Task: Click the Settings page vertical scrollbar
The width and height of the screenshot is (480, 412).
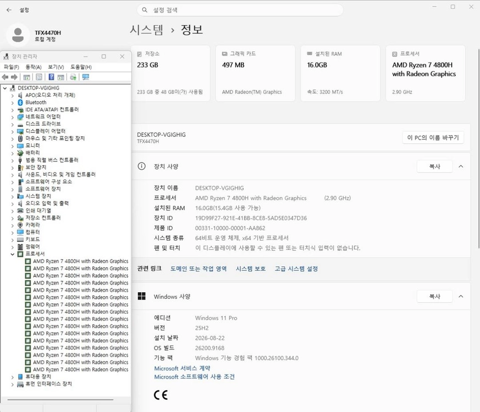Action: coord(478,148)
